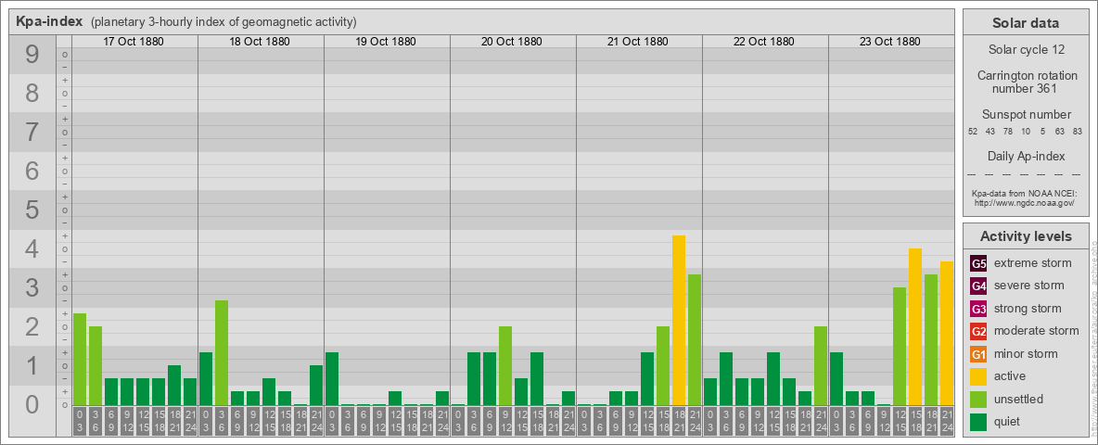Click the 15-18 yellow bar on 23 Oct

tap(915, 326)
